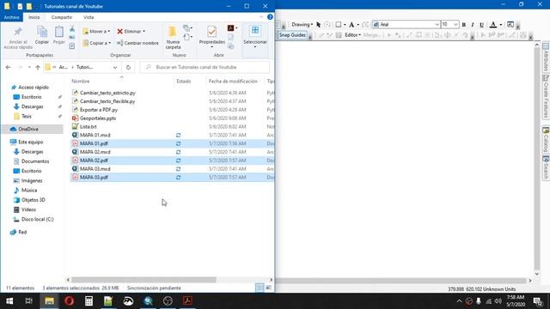Switch to the Vista ribbon tab

pyautogui.click(x=89, y=17)
